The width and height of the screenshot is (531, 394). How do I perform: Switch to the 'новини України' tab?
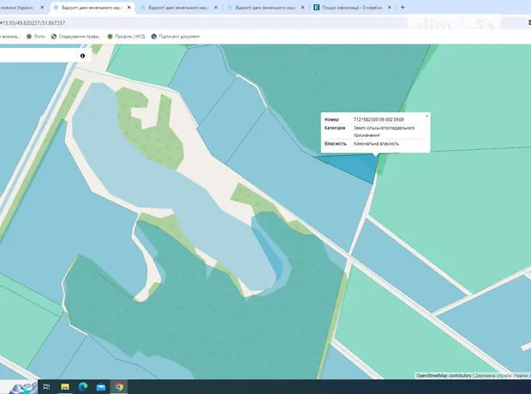click(17, 7)
